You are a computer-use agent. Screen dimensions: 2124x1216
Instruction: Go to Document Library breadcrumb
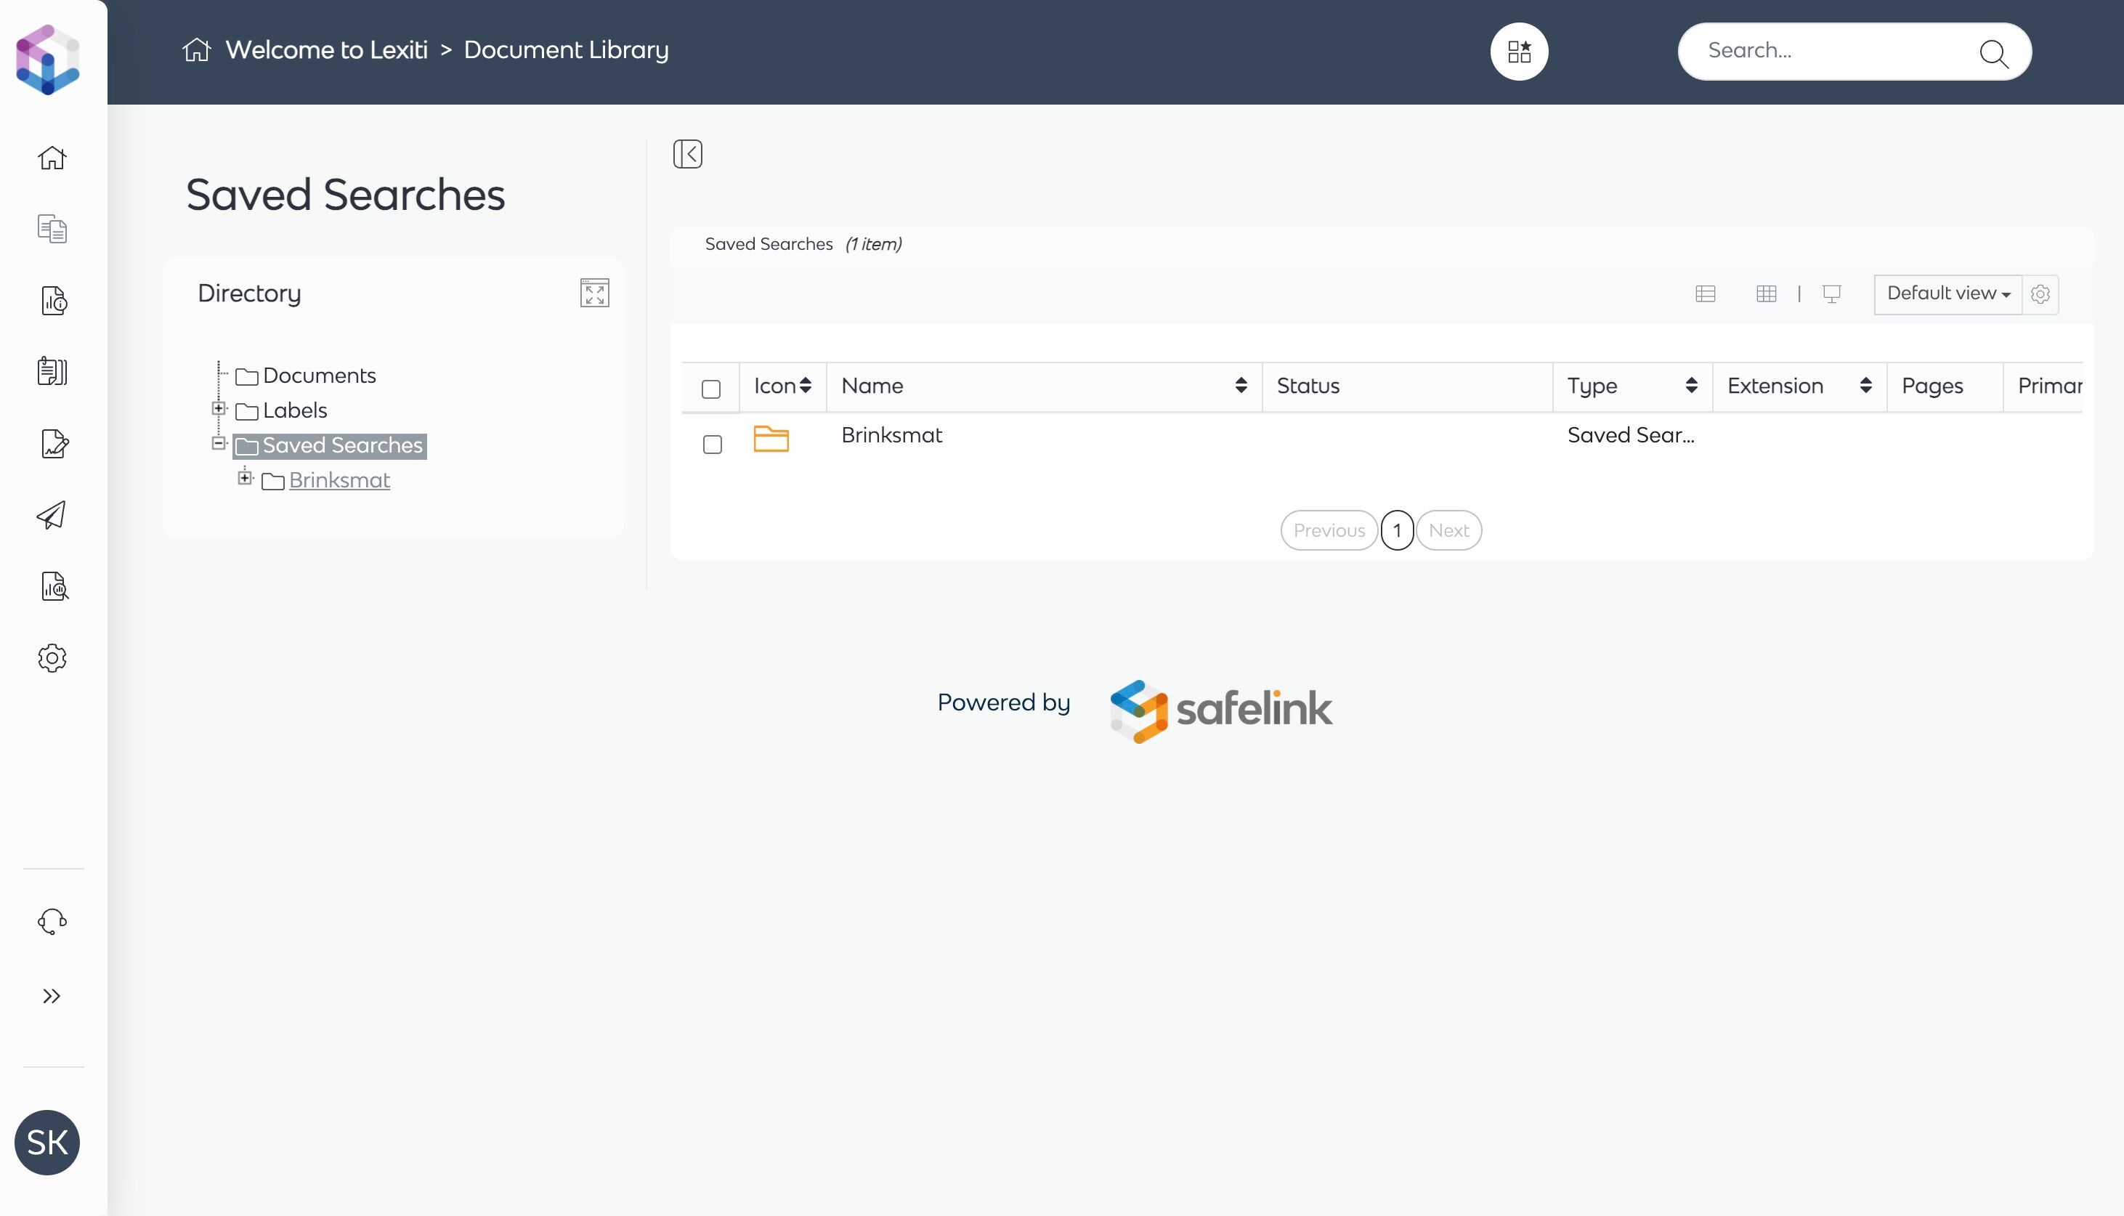point(566,50)
